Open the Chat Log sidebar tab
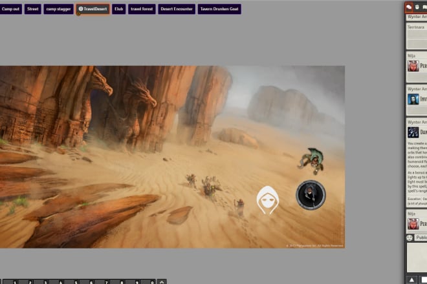This screenshot has width=427, height=284. (x=409, y=8)
